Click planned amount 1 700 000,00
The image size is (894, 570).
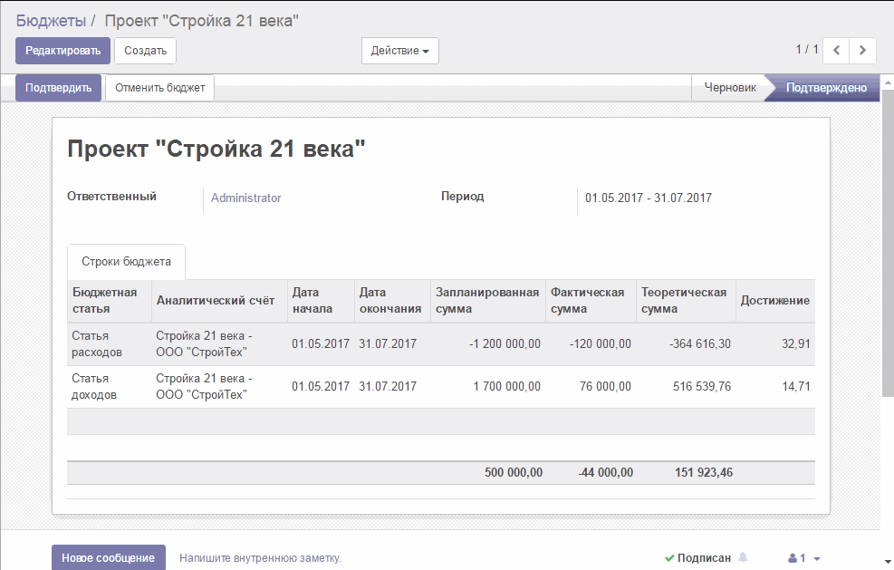point(507,386)
